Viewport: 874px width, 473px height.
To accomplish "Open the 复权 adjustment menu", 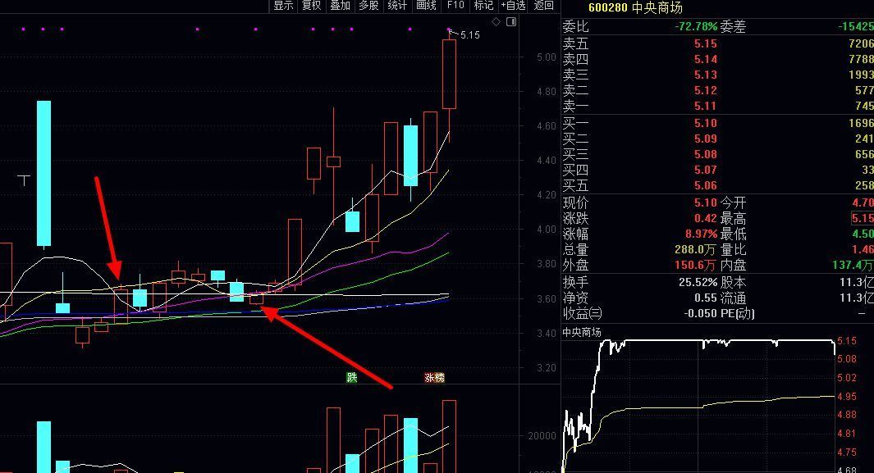I will coord(312,6).
